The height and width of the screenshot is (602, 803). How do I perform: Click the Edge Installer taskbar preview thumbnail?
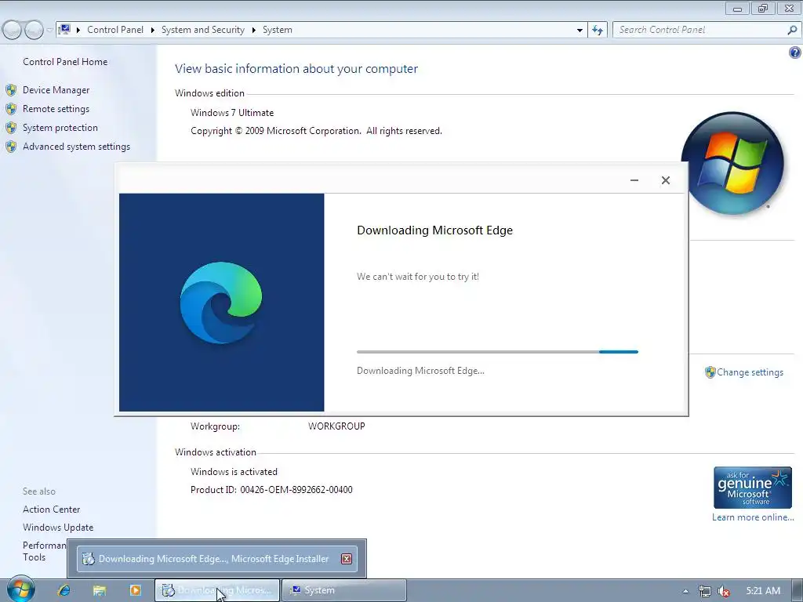click(216, 558)
